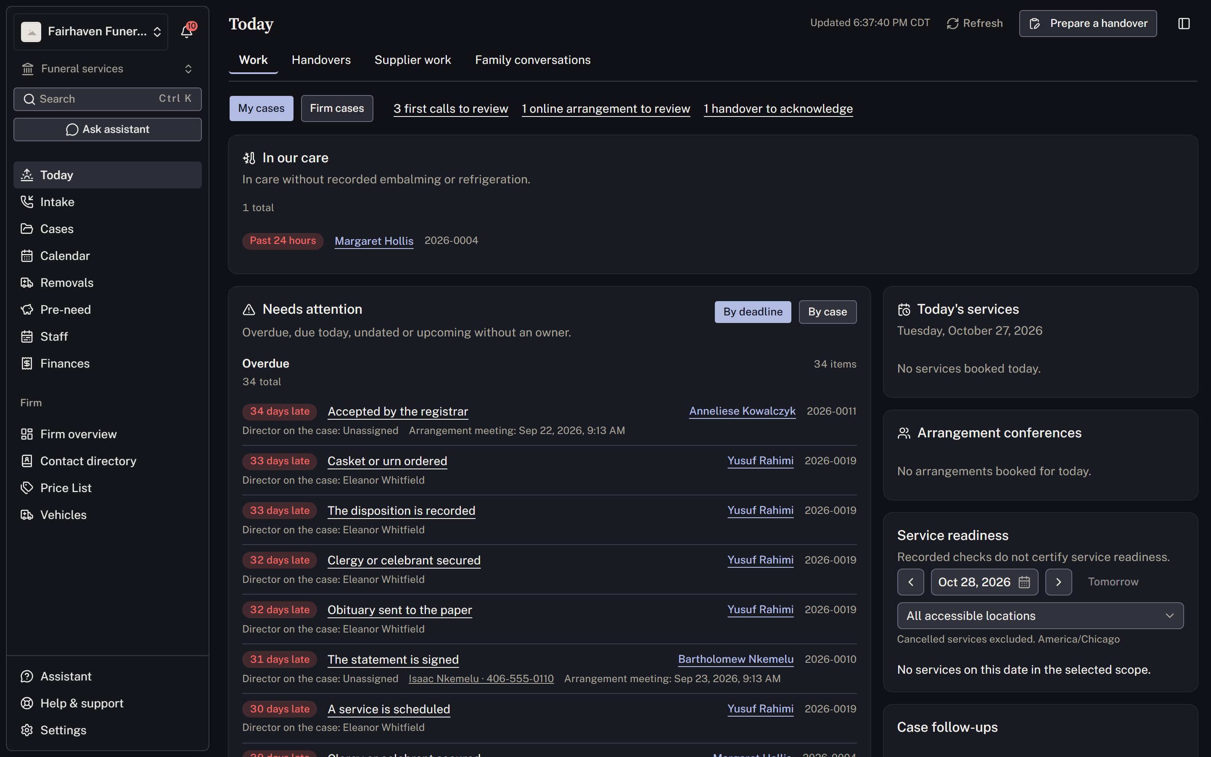Screen dimensions: 1211x757
Task: Open the Staff page
Action: pyautogui.click(x=108, y=336)
